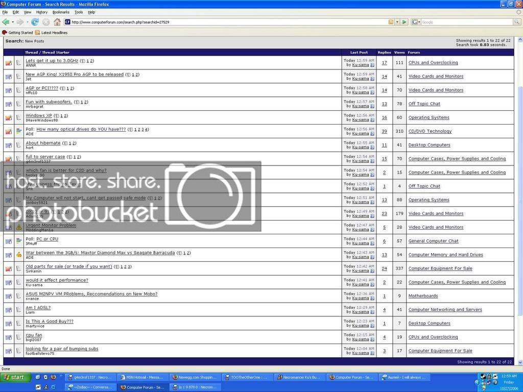Open the address bar history dropdown arrow
Viewport: 523px width, 392px height.
(x=397, y=22)
